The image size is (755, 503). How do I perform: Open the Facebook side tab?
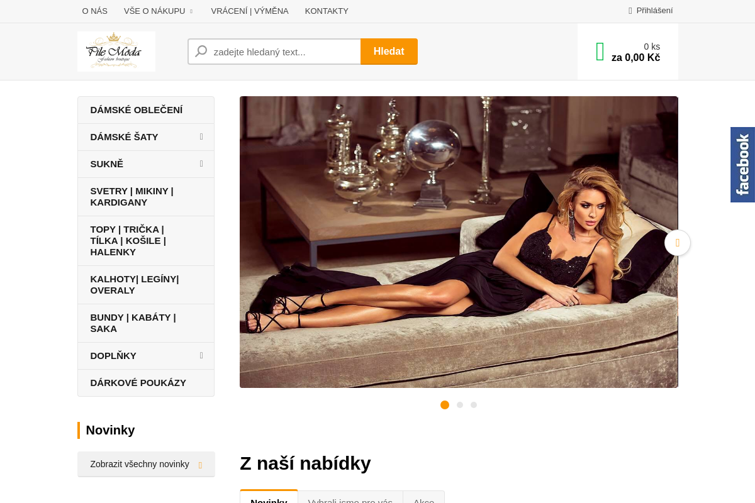[742, 165]
